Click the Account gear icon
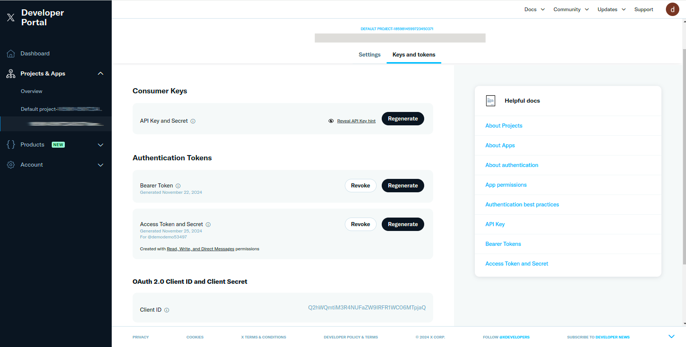 11,165
